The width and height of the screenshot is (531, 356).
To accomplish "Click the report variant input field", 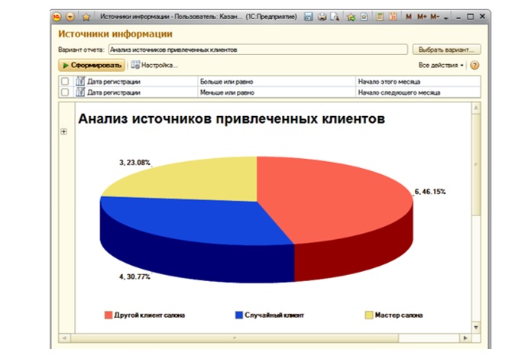I will (x=257, y=50).
